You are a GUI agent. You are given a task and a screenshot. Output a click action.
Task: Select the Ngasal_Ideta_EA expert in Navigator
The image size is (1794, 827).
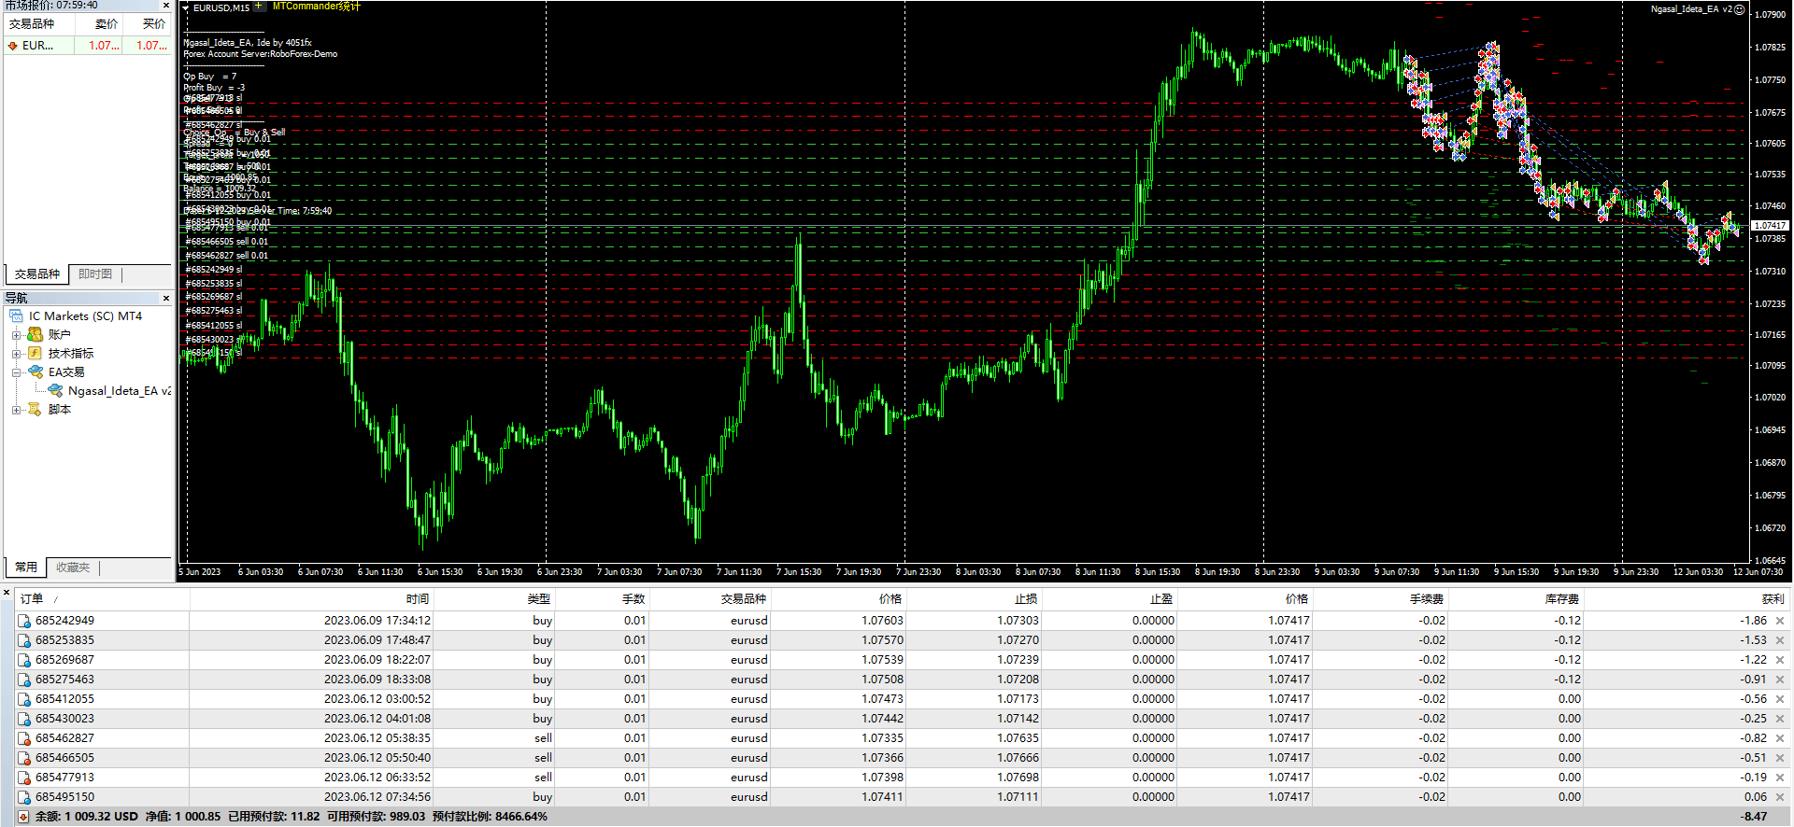click(x=118, y=391)
